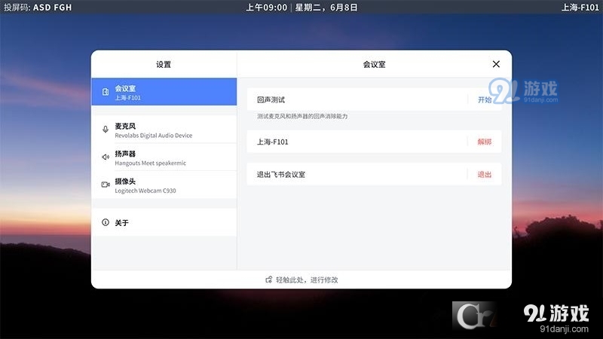This screenshot has height=339, width=603.
Task: Click the 会议室 header title
Action: (x=374, y=65)
